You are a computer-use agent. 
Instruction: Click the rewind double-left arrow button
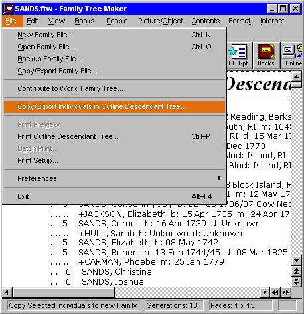click(x=275, y=292)
